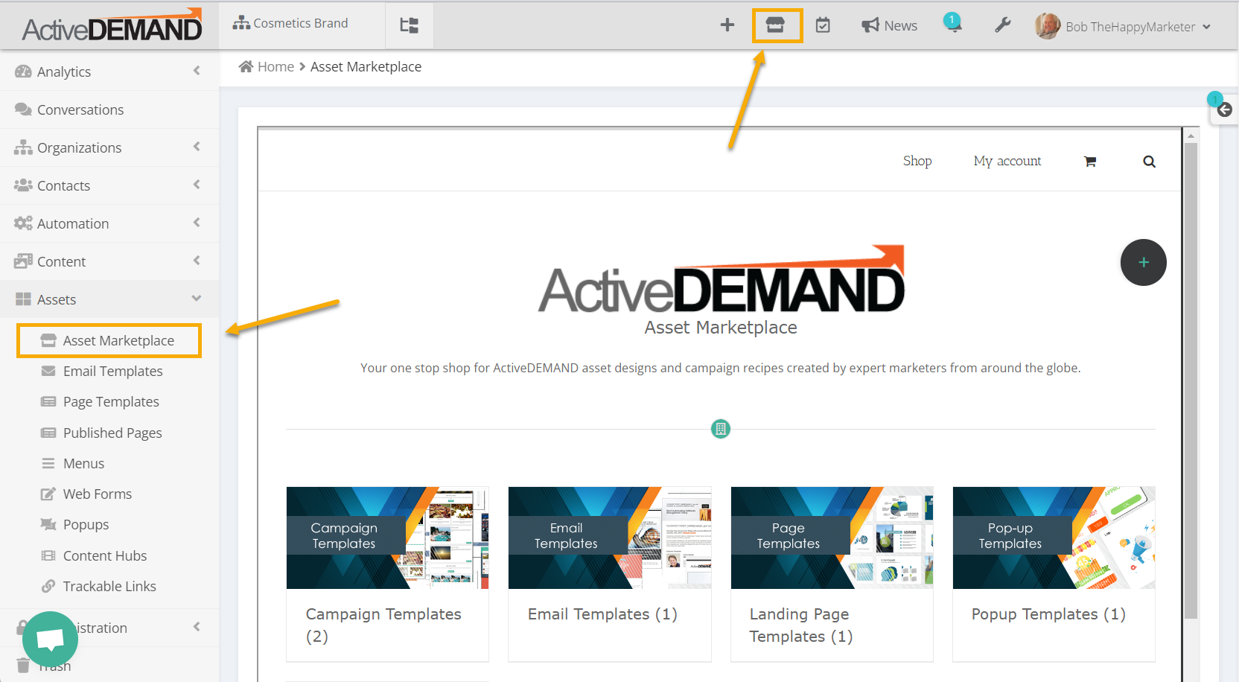Click the Home breadcrumb link

(x=275, y=66)
